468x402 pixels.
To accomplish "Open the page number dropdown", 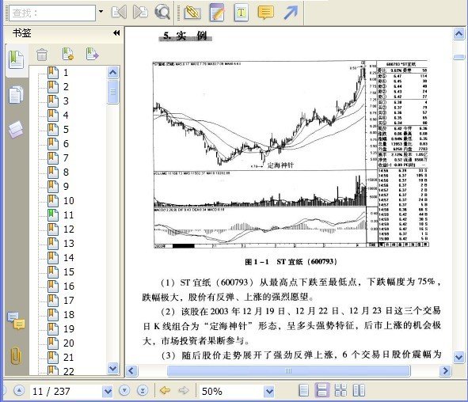I will pos(108,391).
